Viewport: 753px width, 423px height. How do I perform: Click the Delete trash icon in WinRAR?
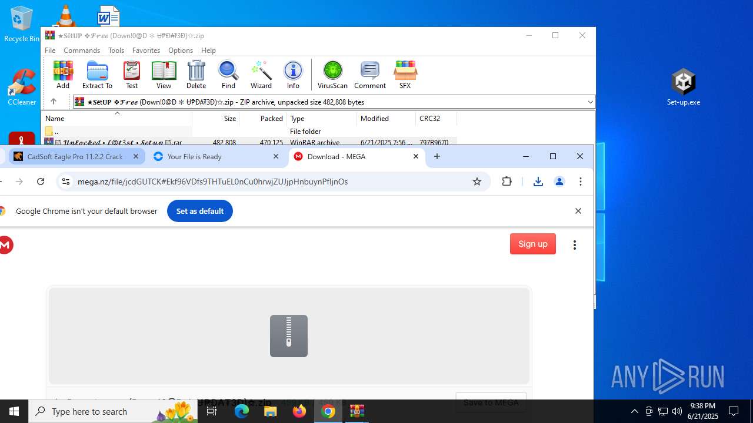[196, 75]
